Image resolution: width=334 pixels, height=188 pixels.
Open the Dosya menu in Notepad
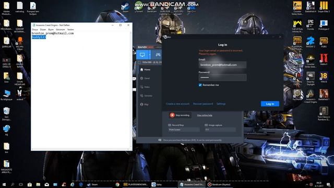click(x=35, y=30)
